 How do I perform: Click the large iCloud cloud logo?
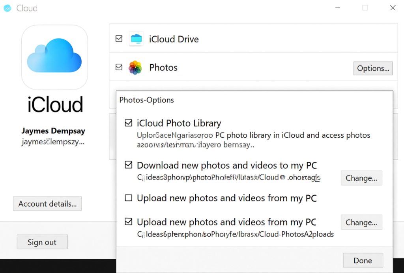[x=54, y=57]
